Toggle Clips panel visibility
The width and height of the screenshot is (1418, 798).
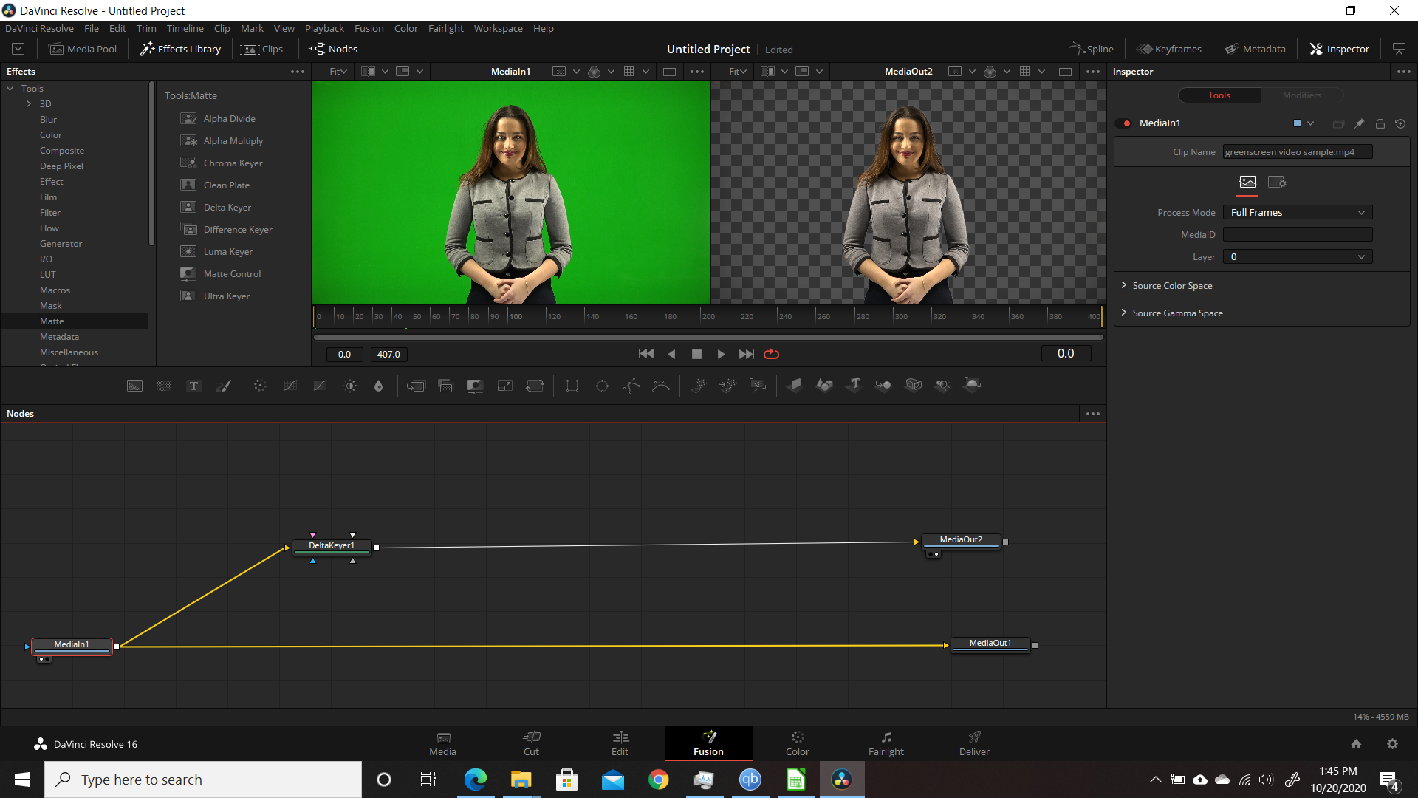coord(262,49)
